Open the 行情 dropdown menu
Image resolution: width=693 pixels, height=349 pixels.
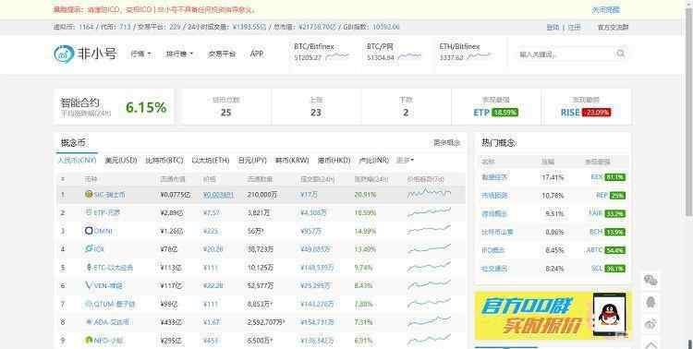[x=141, y=54]
